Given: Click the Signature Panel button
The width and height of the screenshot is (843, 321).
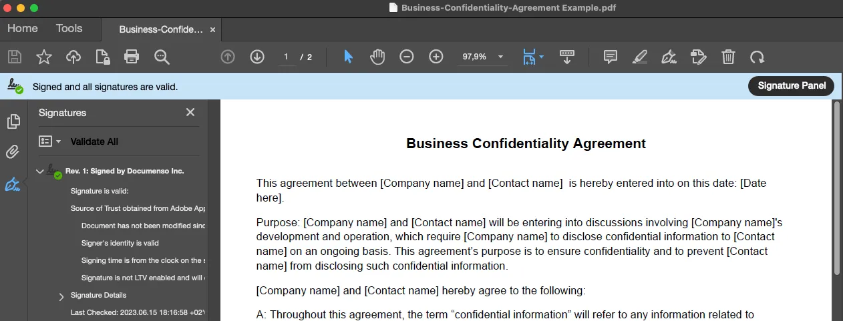Looking at the screenshot, I should [791, 86].
